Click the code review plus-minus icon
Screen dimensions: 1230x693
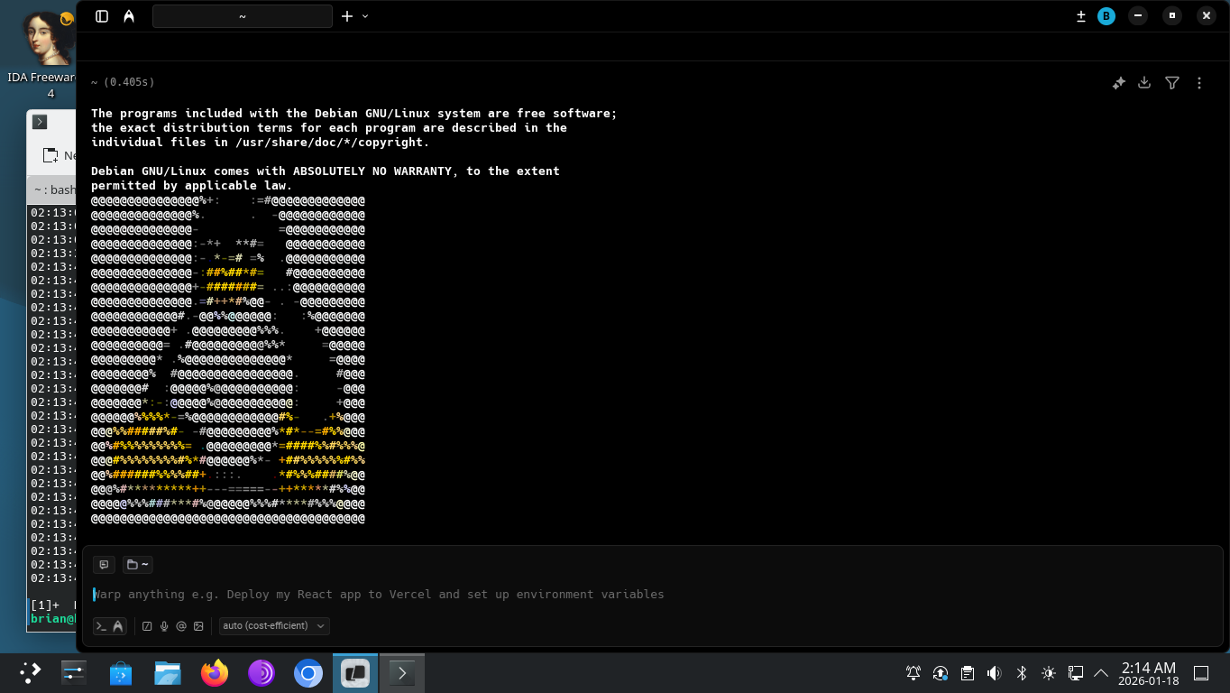tap(1081, 16)
